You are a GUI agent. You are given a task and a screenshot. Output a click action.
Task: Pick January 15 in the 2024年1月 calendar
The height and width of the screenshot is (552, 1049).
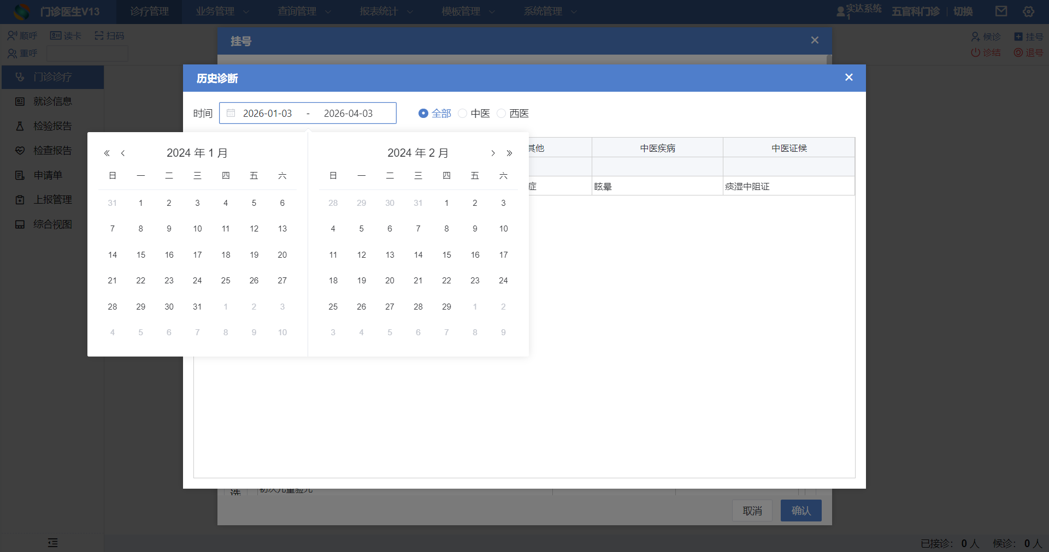pos(141,255)
